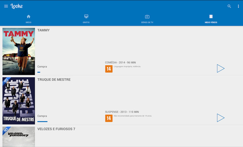Click the TRUQUE DE MESTRE title
Screen dimensions: 243x147
(54, 80)
